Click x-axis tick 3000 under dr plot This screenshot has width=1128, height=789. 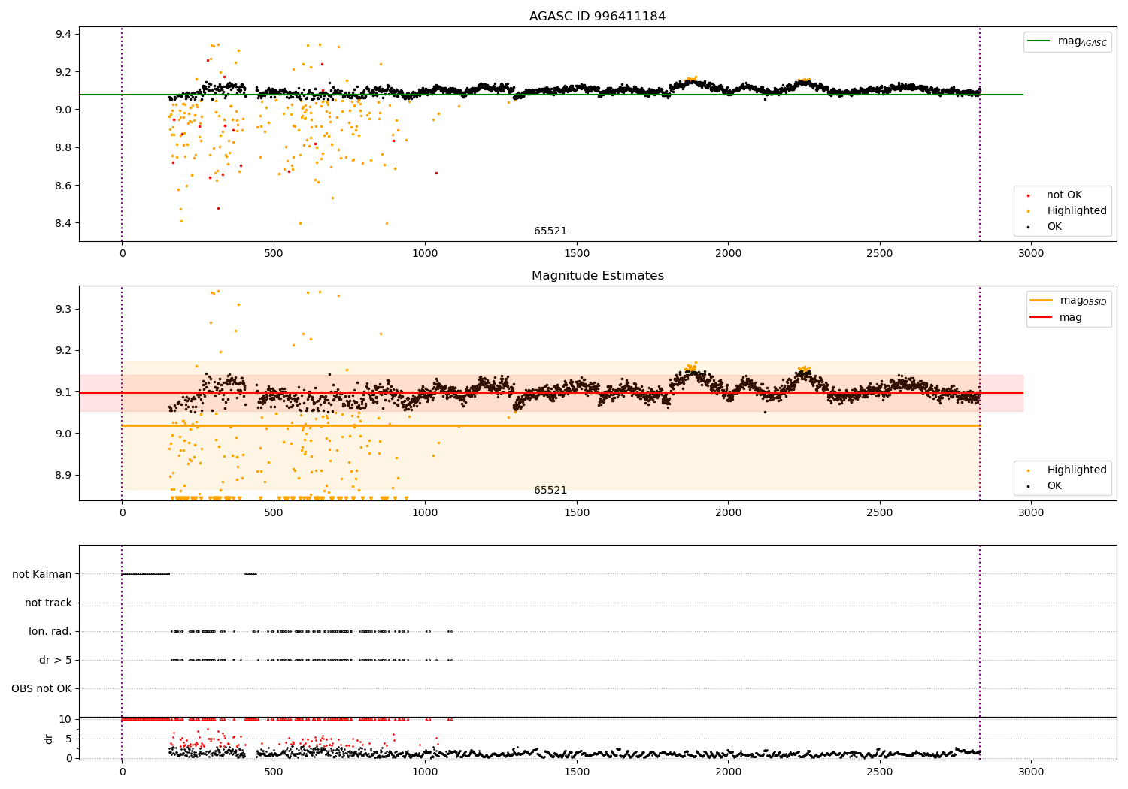pyautogui.click(x=1031, y=772)
